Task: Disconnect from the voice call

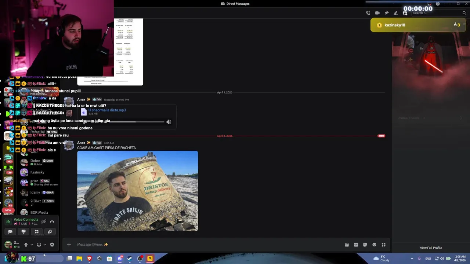Action: (x=52, y=221)
